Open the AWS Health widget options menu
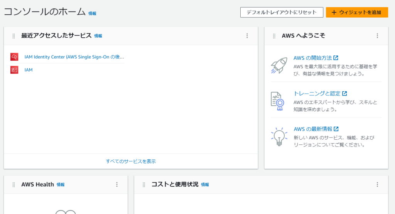 tap(117, 185)
